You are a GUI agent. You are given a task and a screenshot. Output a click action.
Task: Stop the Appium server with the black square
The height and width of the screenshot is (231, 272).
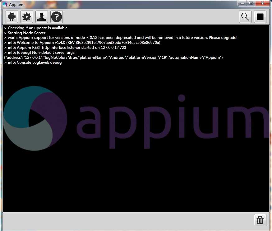click(260, 17)
